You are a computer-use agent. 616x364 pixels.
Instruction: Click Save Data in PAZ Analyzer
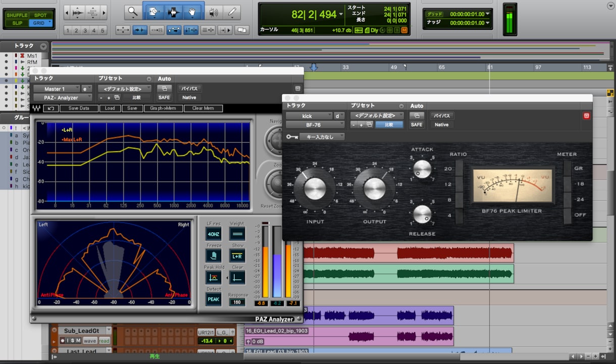click(79, 108)
